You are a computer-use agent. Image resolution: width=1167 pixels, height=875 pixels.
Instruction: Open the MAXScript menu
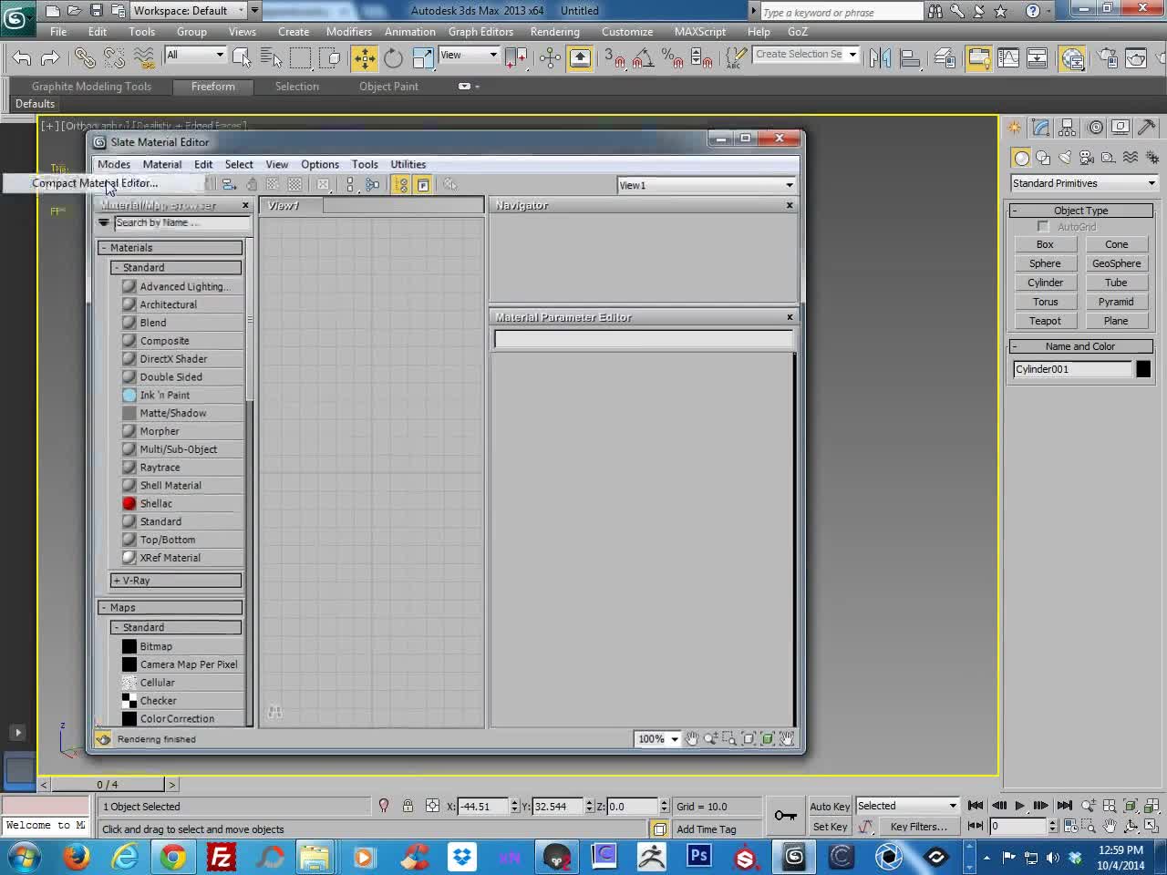click(699, 32)
